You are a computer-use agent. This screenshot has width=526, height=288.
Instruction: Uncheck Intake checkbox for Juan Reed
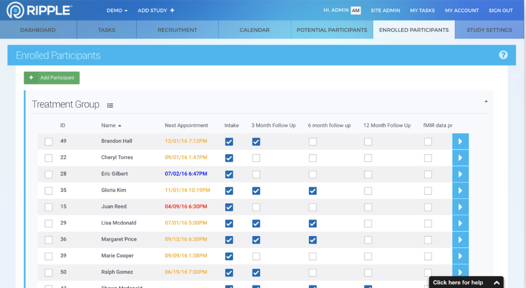(x=229, y=207)
